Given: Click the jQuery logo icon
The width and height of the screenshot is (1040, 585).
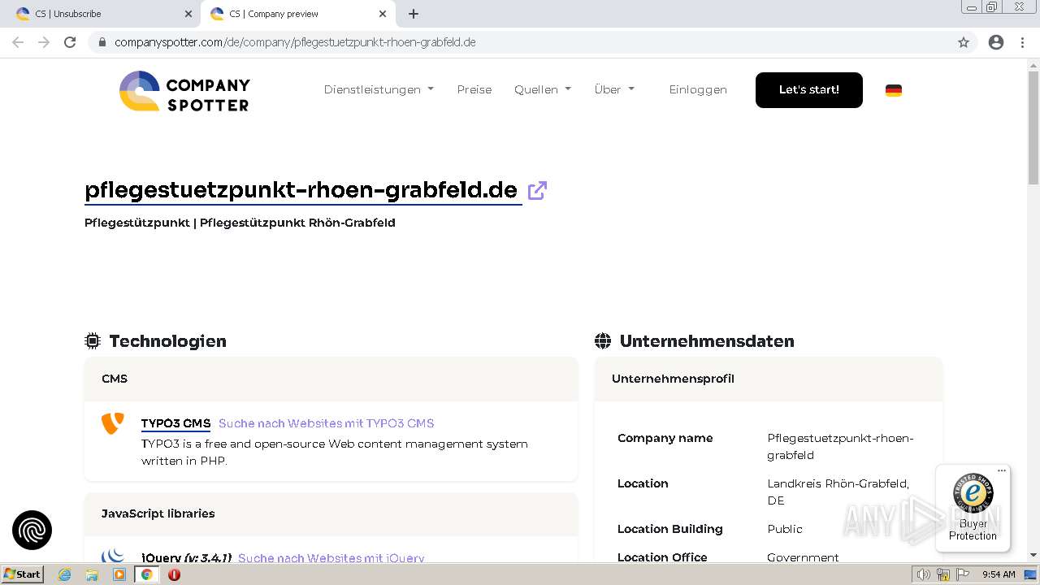Looking at the screenshot, I should coord(113,556).
